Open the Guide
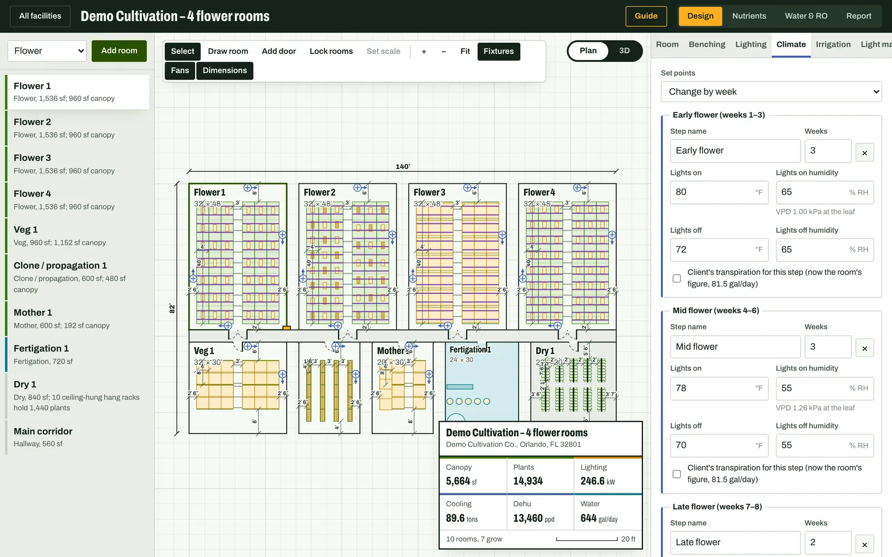The width and height of the screenshot is (892, 557). coord(646,16)
